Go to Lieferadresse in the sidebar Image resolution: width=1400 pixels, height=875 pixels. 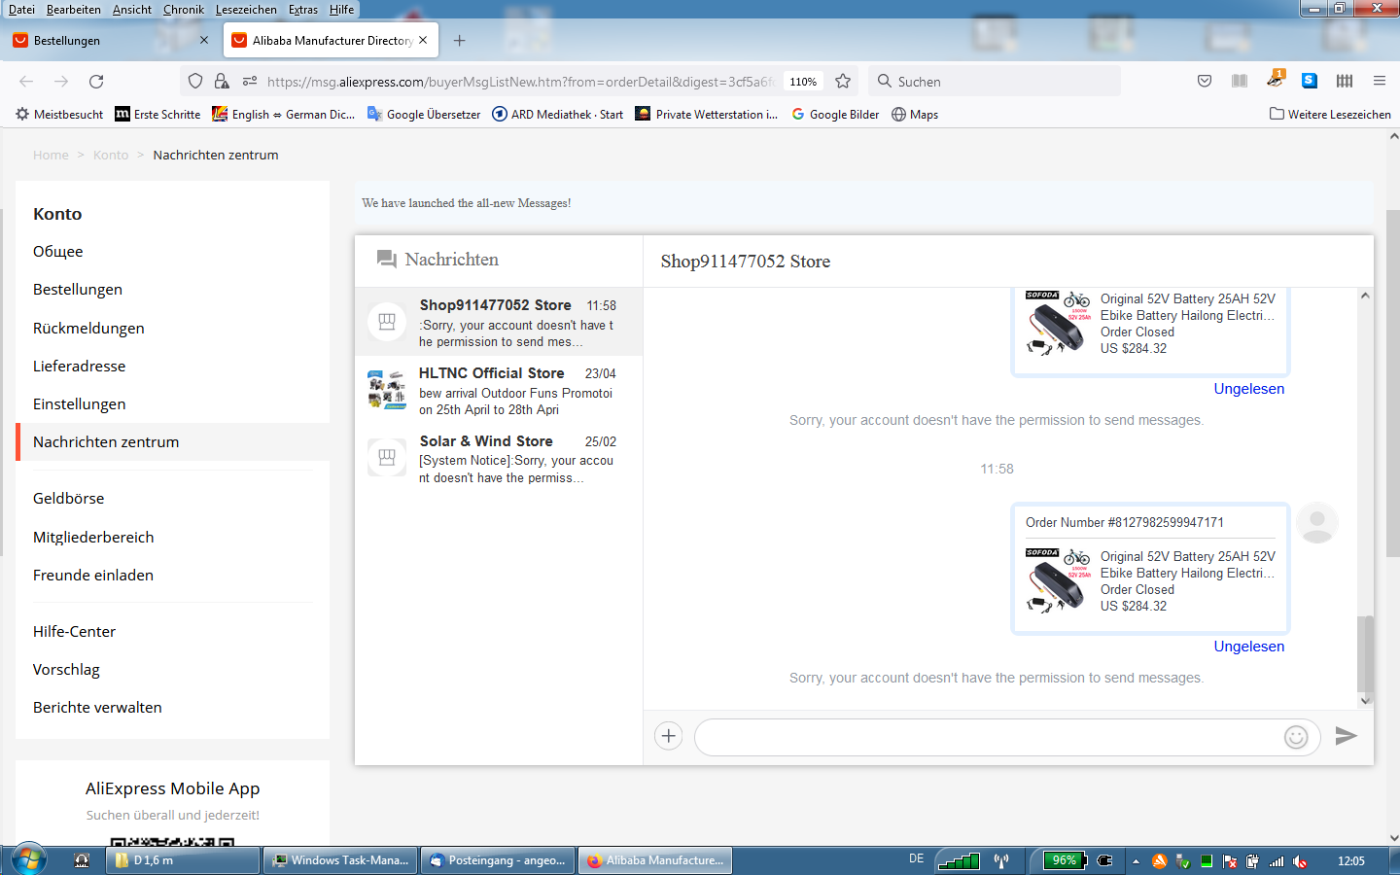79,367
